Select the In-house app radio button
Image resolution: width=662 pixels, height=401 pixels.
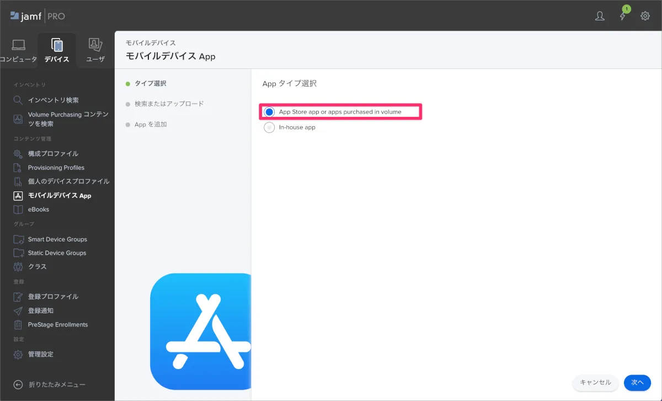(269, 127)
